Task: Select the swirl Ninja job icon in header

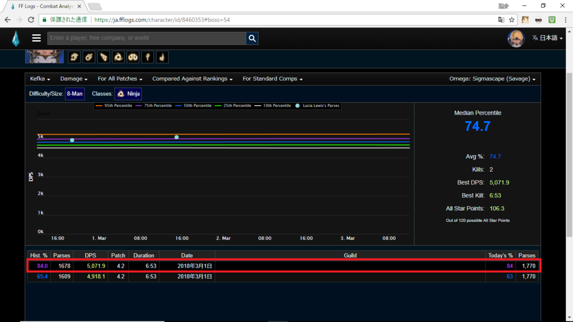Action: pyautogui.click(x=118, y=57)
